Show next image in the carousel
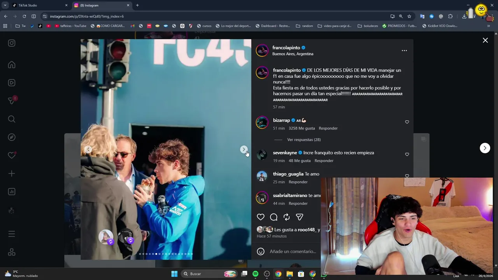 point(244,149)
